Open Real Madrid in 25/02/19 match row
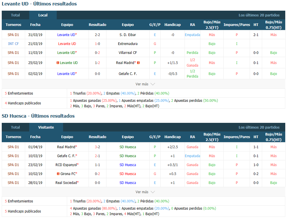This screenshot has width=287, height=218. 126,63
